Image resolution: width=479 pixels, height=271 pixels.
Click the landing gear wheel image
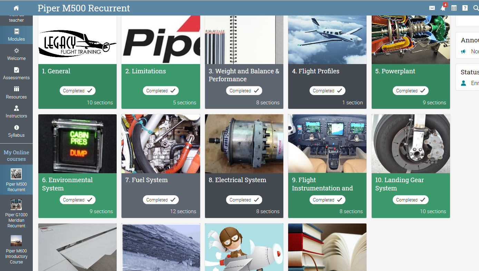pos(411,144)
